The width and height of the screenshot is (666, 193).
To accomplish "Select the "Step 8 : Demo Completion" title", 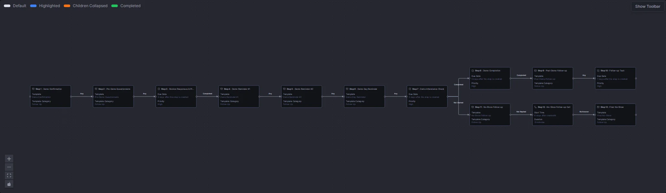I will (x=488, y=70).
